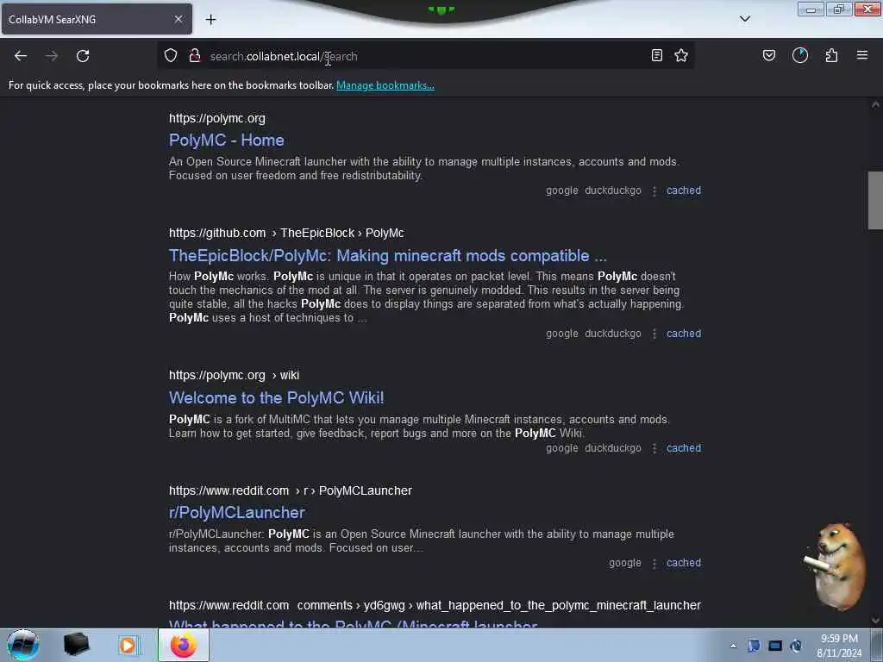Bookmark this page with the star icon

pyautogui.click(x=681, y=55)
